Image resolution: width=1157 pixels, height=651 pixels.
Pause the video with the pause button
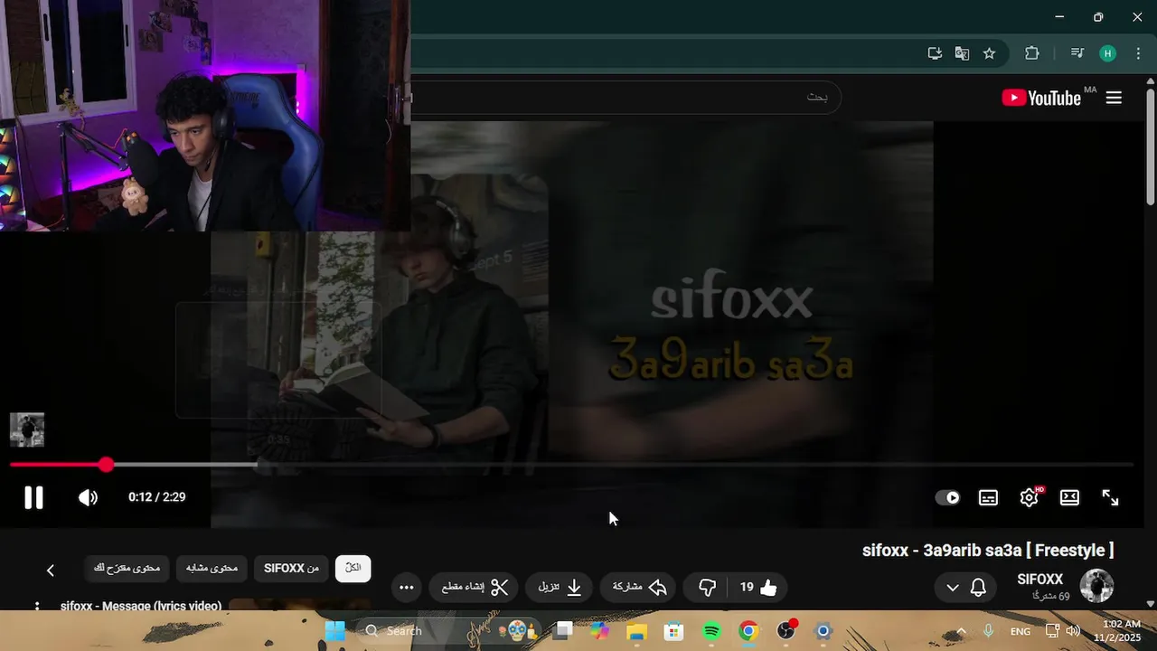[x=33, y=497]
